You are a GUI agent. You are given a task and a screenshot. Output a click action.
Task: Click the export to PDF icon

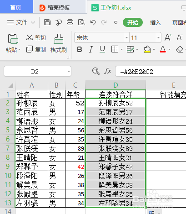[x=59, y=22]
